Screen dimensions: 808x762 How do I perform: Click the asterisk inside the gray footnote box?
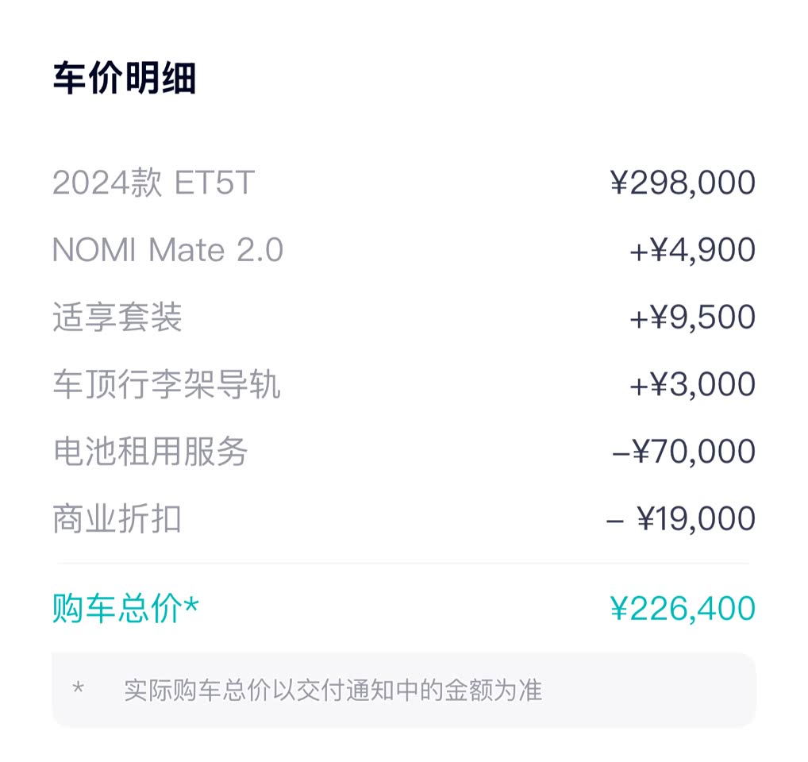tap(78, 687)
